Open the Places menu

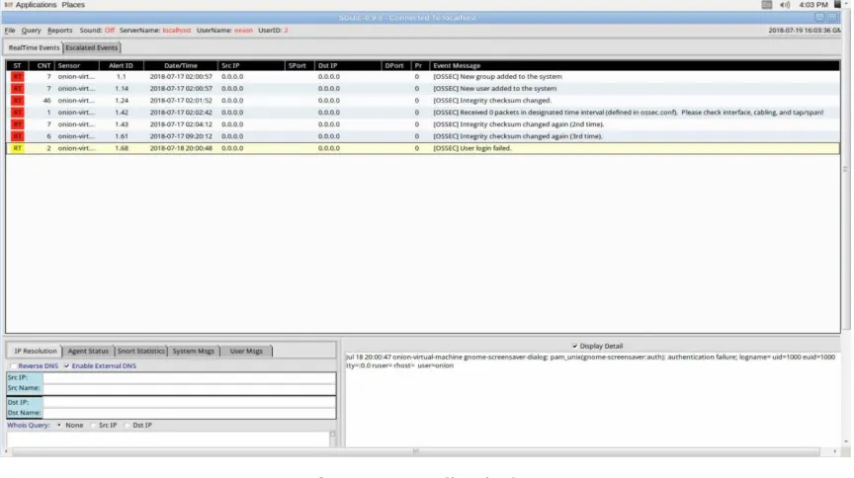[x=73, y=5]
